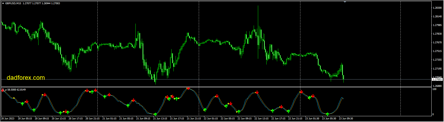Click the chart shift triangle marker at top

345,2
